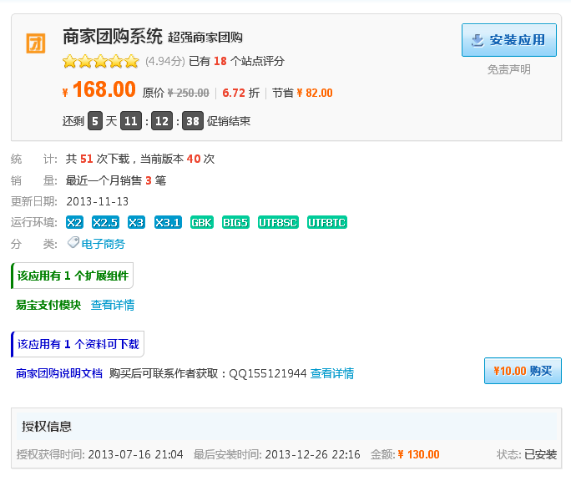
Task: Click the X3.1 environment badge
Action: click(168, 222)
